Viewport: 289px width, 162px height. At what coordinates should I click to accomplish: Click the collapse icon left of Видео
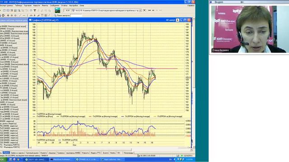coord(211,2)
